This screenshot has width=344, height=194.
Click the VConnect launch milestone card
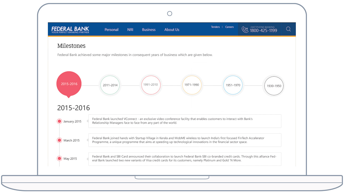click(x=185, y=121)
